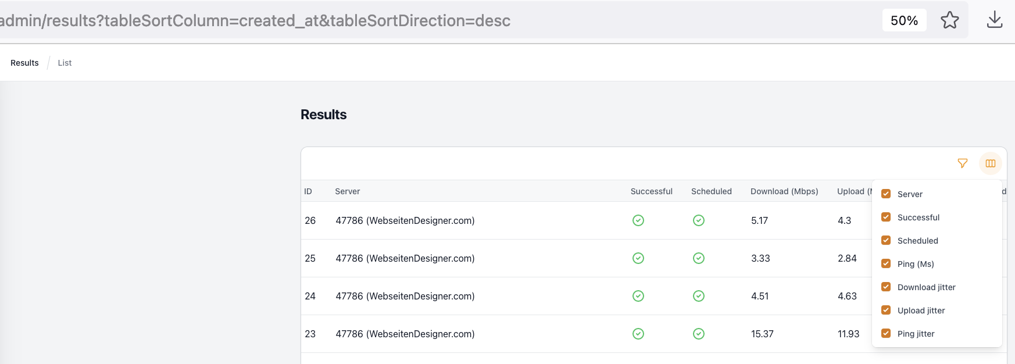1015x364 pixels.
Task: Uncheck the Ping (Ms) column checkbox
Action: 886,263
